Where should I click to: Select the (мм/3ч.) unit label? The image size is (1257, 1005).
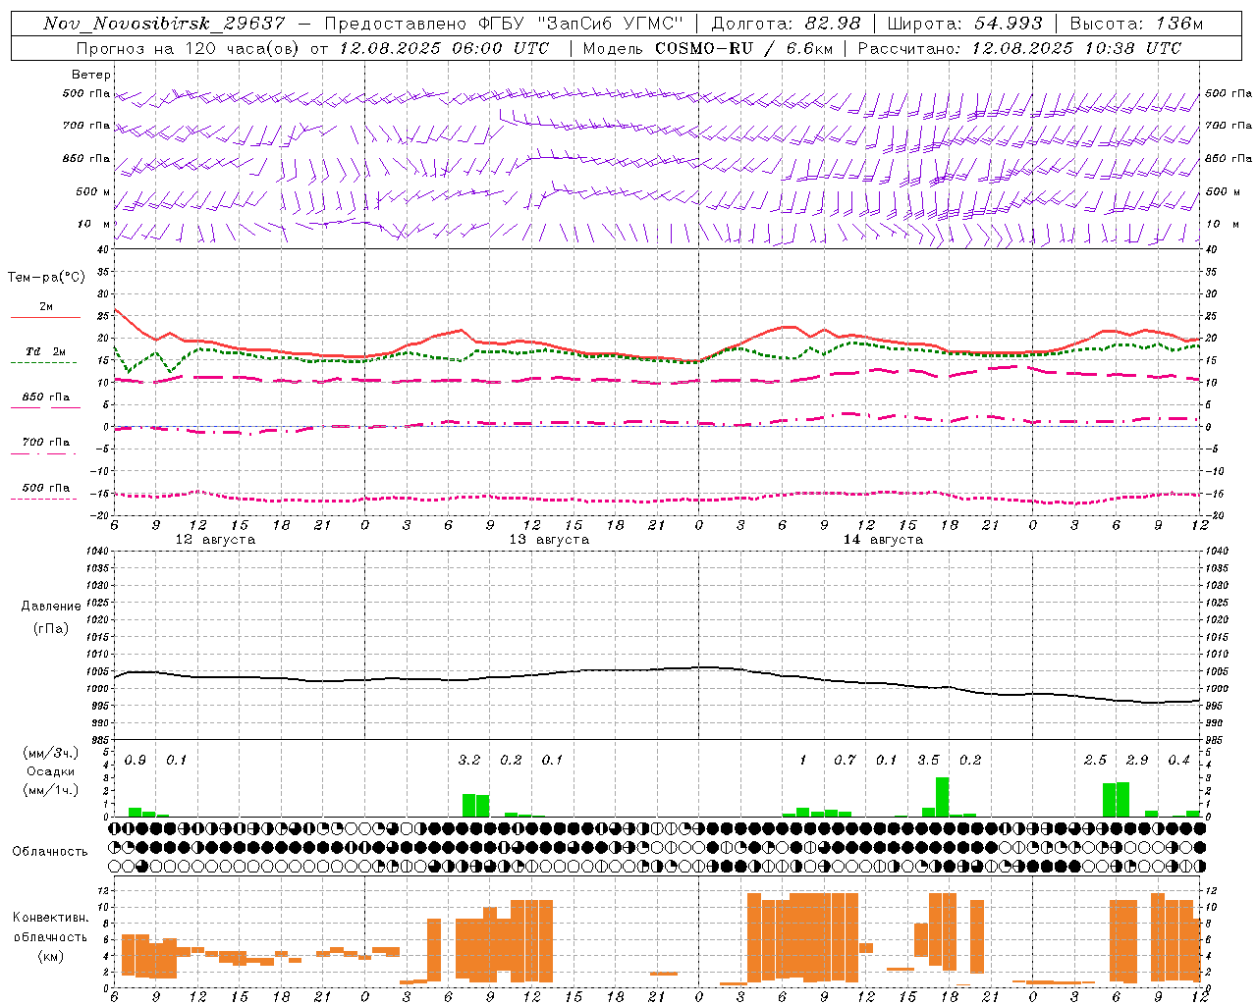coord(50,753)
